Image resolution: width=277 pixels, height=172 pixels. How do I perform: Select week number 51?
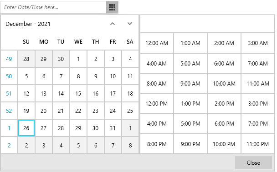[9, 93]
